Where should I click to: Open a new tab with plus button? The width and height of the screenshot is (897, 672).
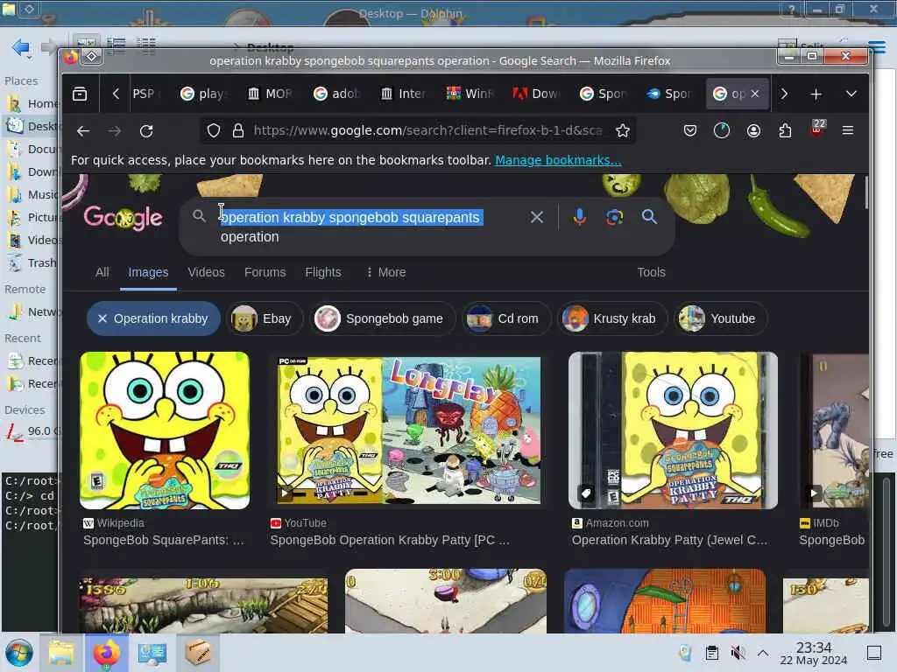(x=816, y=94)
